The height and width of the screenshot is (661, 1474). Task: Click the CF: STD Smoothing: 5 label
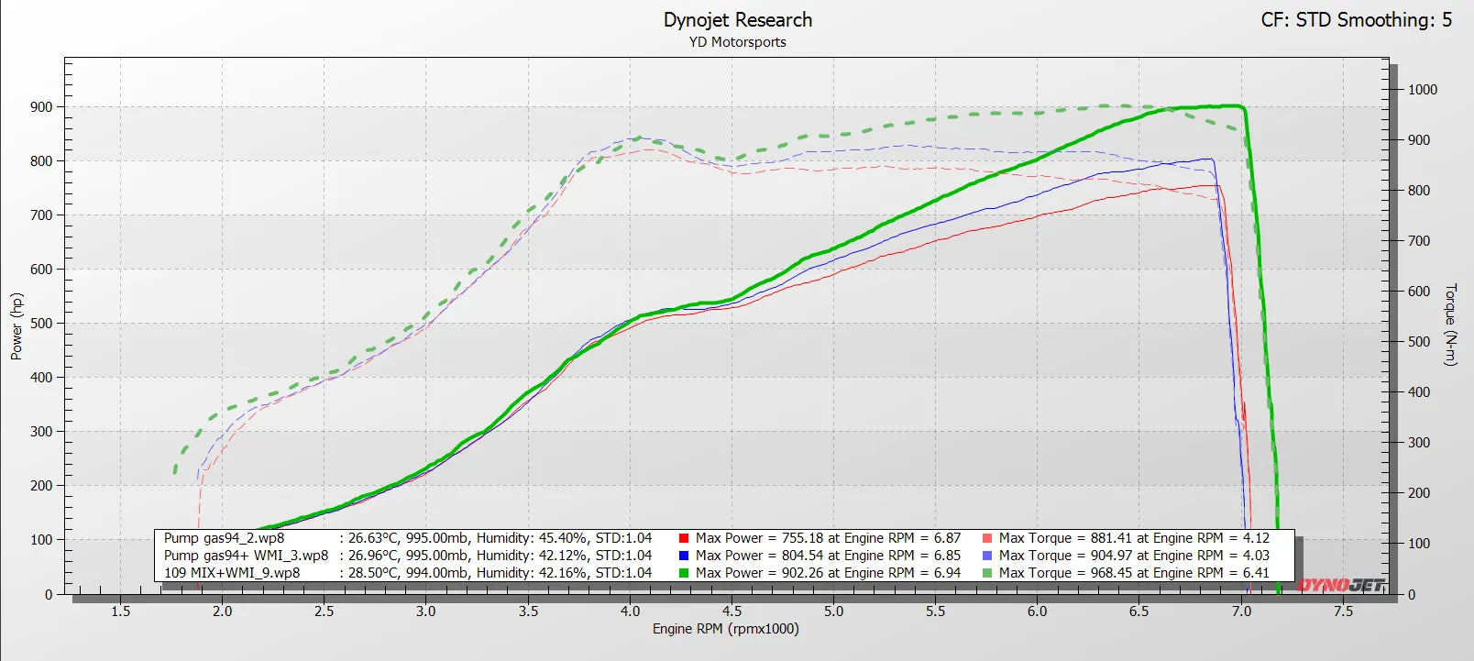tap(1356, 20)
